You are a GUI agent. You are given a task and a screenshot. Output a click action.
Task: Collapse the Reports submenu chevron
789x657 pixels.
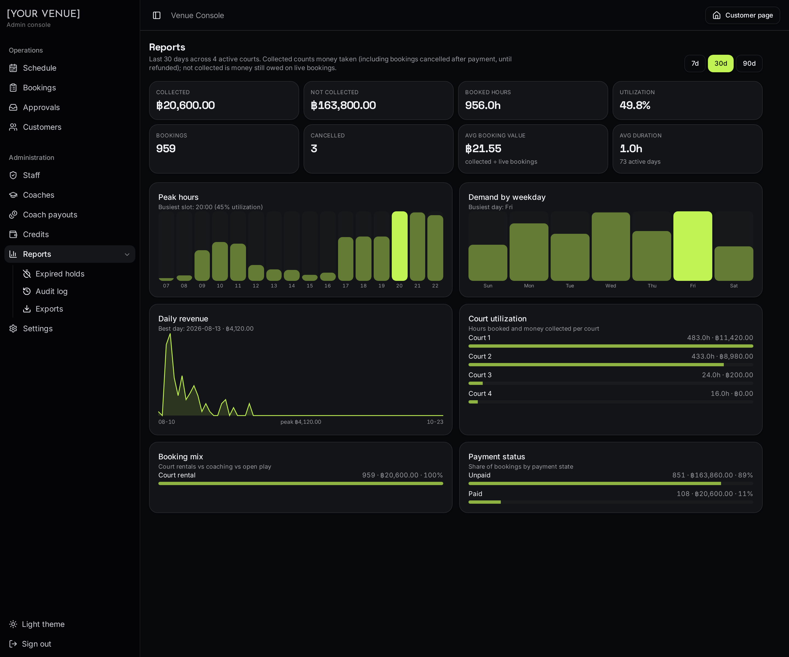[x=127, y=254]
